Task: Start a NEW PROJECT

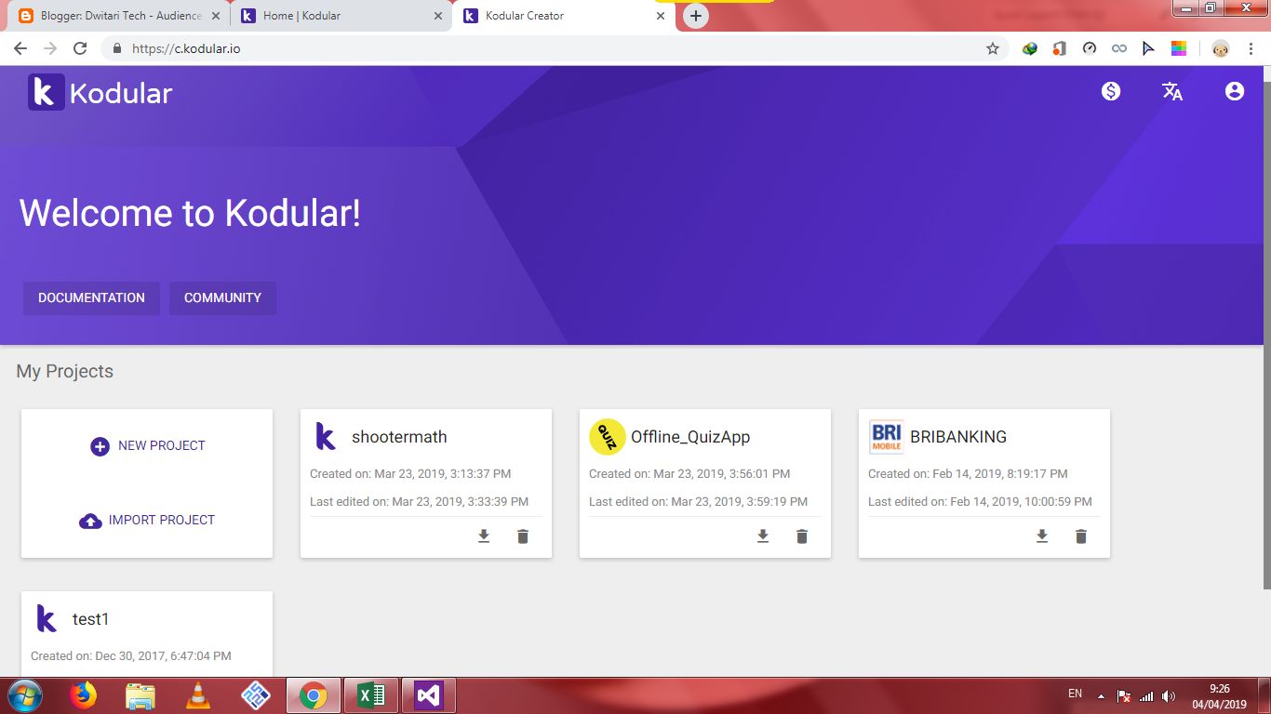Action: coord(146,446)
